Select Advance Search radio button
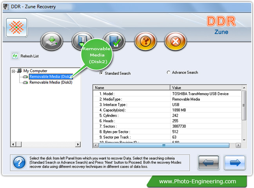The image size is (254, 188). pos(169,72)
